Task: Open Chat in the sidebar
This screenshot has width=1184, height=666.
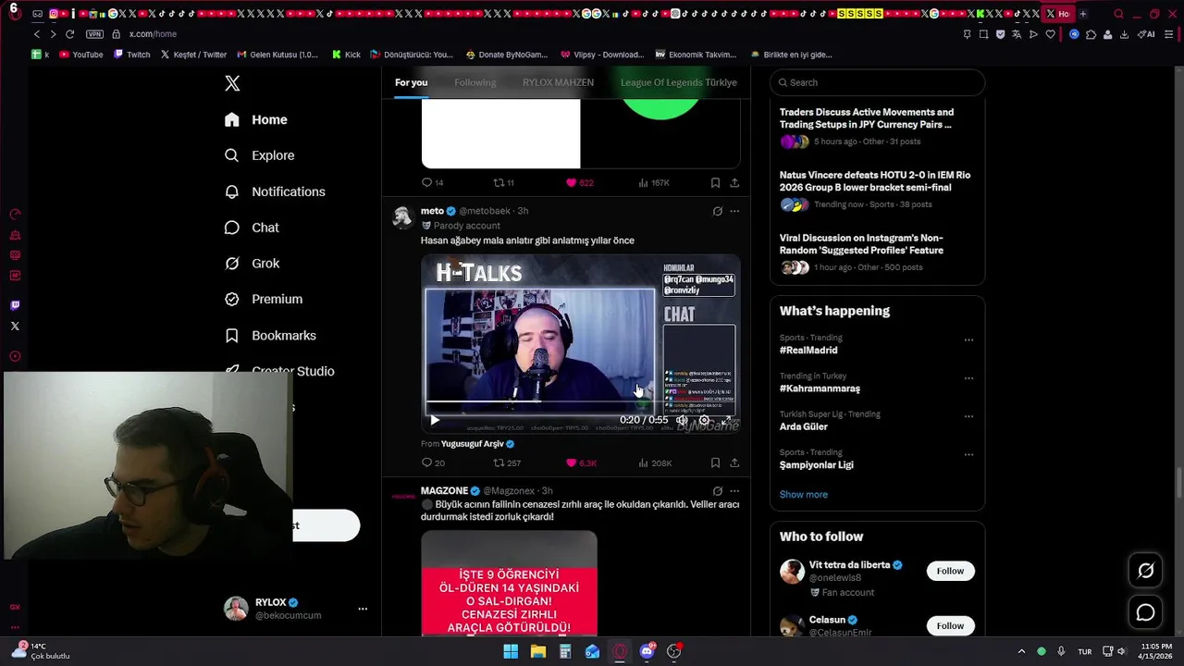Action: coord(252,228)
